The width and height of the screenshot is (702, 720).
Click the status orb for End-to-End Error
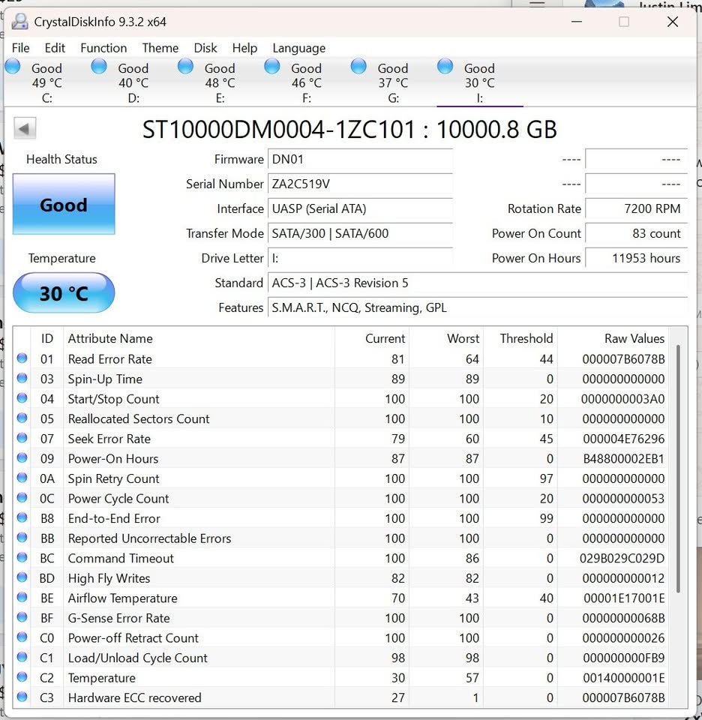point(22,517)
